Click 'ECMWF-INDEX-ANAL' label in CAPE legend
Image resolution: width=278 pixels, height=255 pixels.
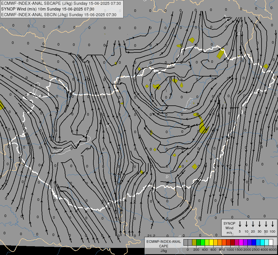pyautogui.click(x=164, y=242)
